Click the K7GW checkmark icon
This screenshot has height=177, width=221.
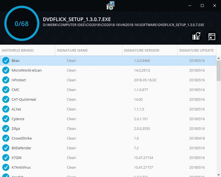click(x=6, y=158)
